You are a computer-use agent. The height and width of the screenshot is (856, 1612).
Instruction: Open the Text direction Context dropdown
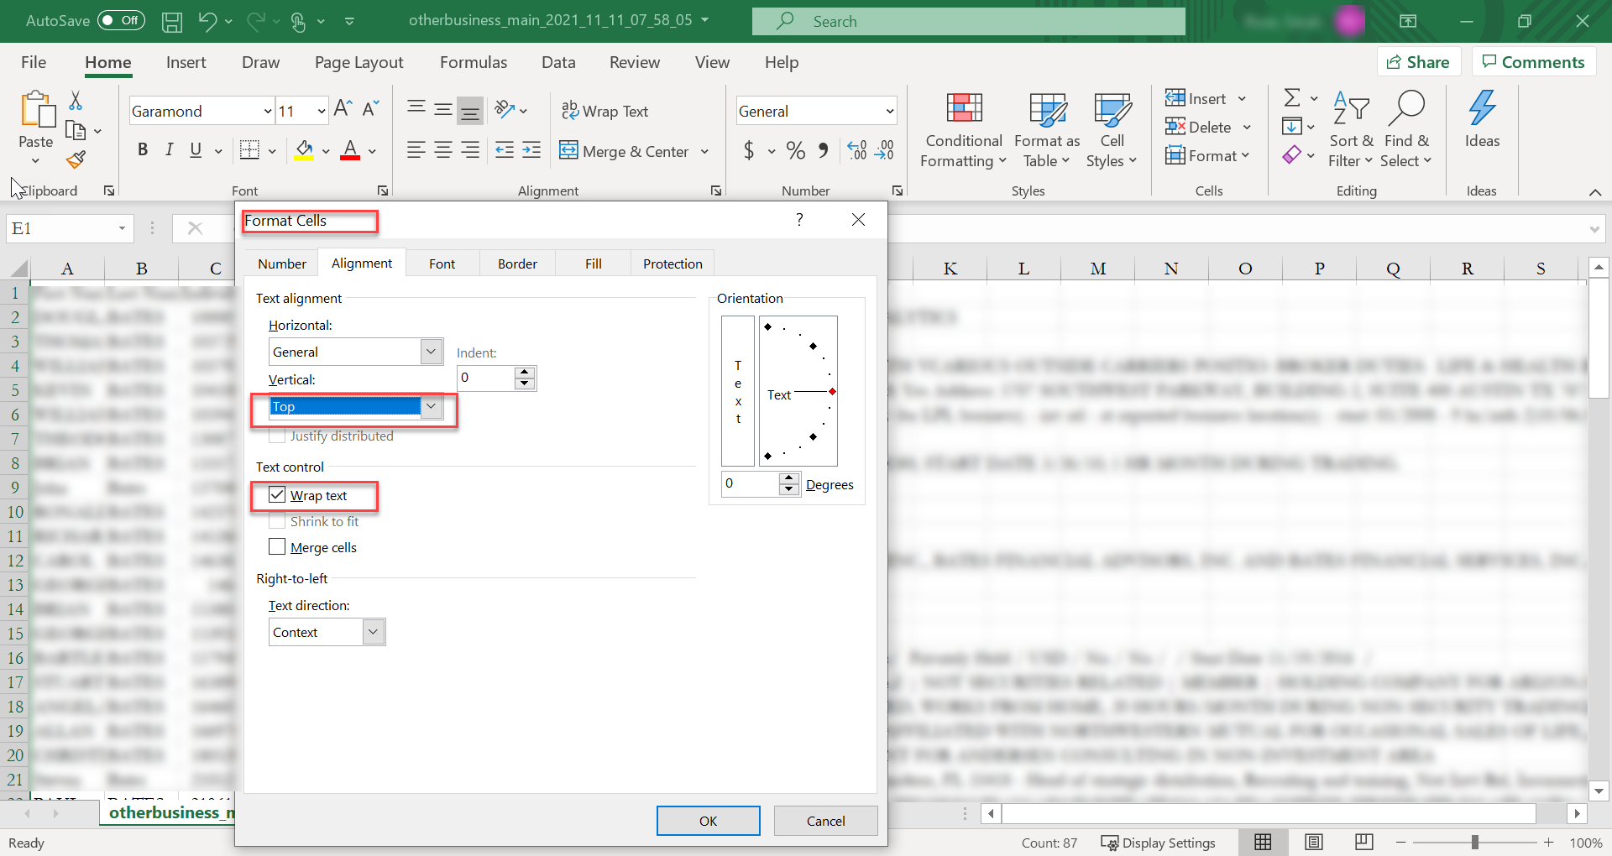[374, 632]
